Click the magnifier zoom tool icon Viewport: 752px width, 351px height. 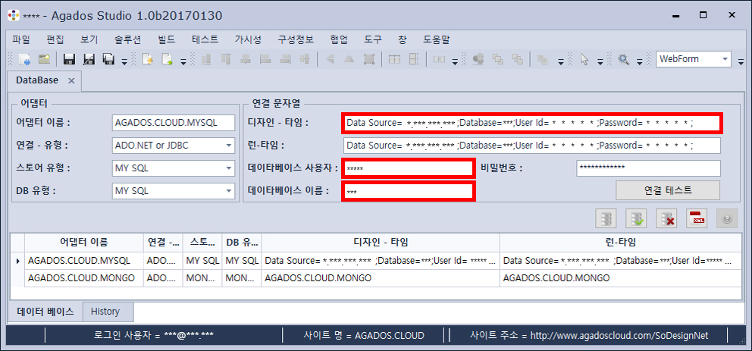coord(623,59)
